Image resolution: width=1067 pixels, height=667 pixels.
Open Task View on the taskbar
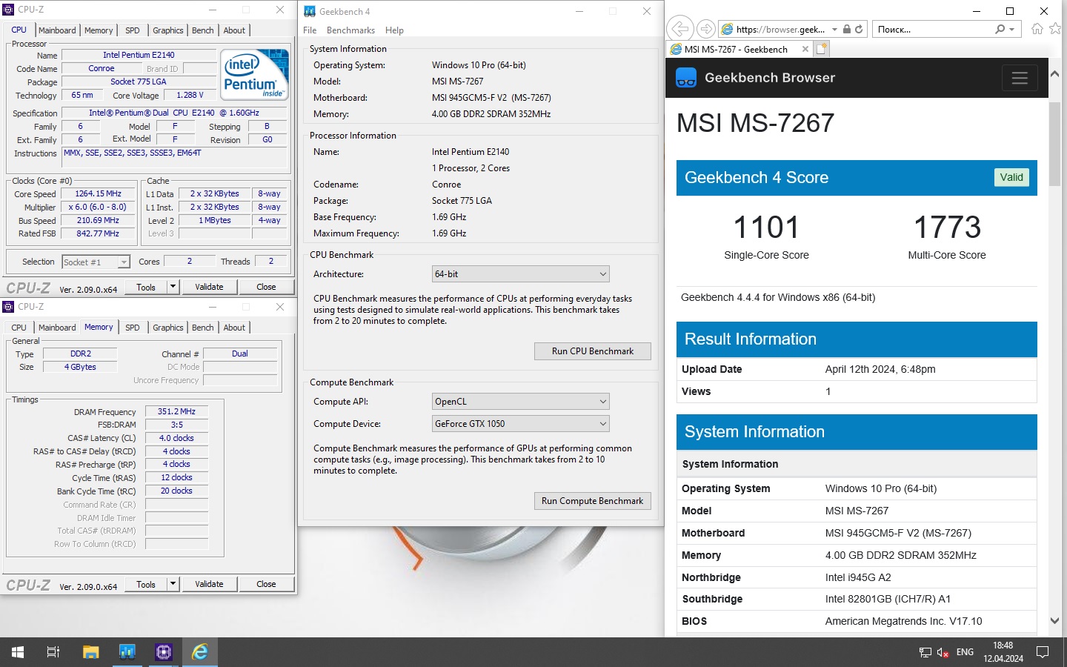tap(53, 652)
